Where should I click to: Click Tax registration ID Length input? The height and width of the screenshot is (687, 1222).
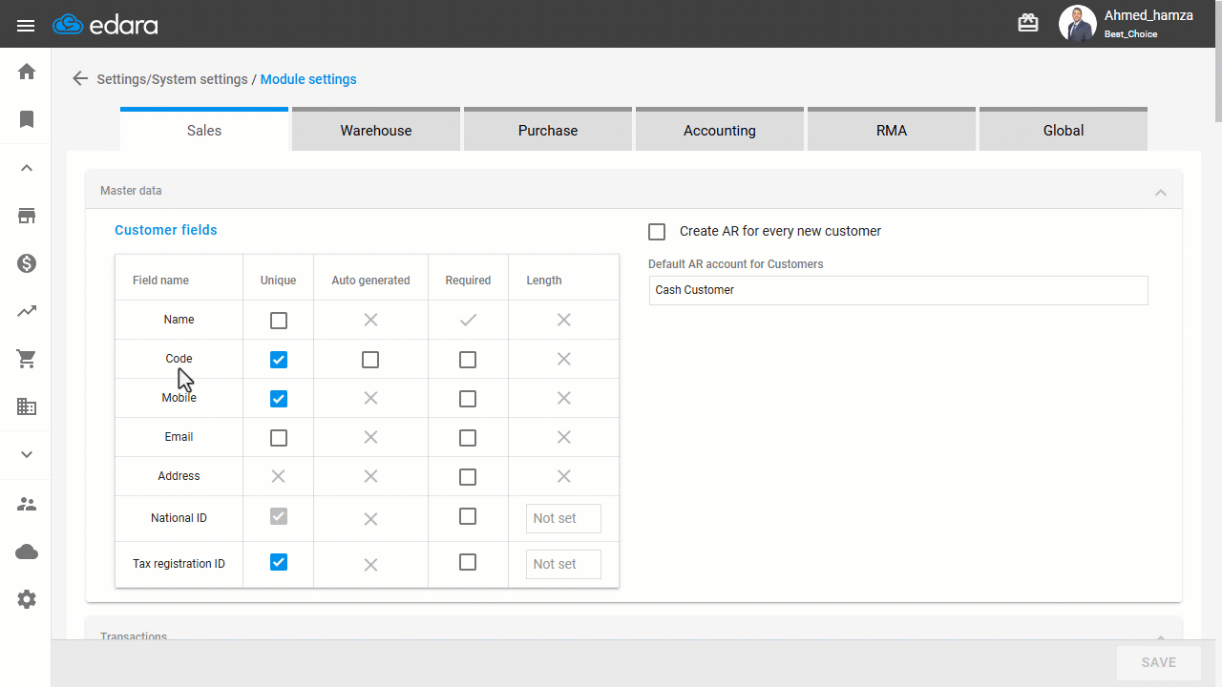tap(563, 564)
